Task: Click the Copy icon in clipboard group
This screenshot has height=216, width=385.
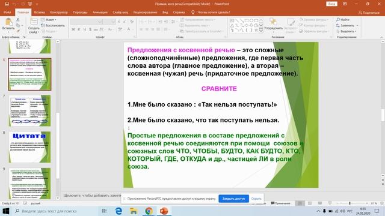Action: click(17, 25)
